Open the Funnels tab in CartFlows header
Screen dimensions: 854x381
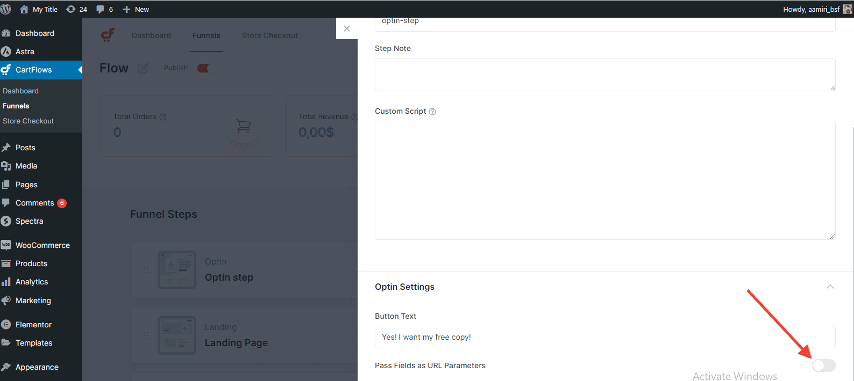point(207,35)
